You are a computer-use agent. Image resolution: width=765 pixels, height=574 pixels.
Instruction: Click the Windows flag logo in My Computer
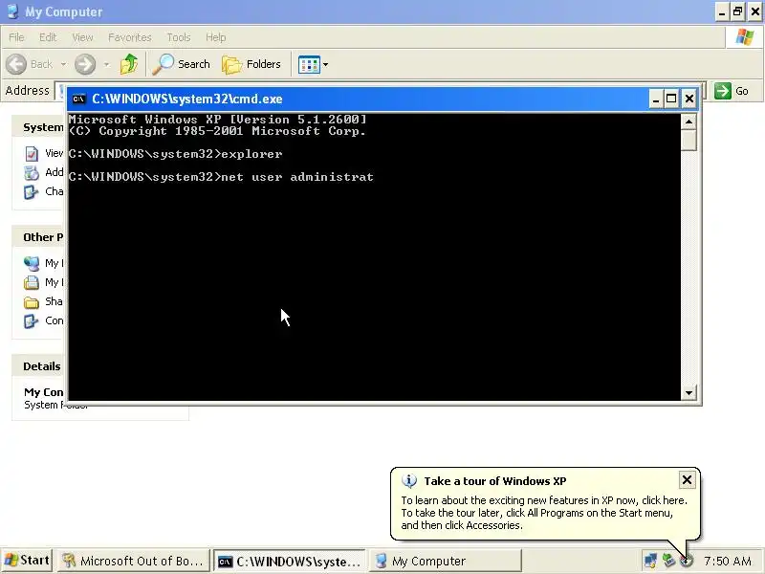[x=745, y=37]
